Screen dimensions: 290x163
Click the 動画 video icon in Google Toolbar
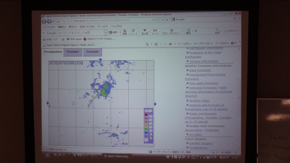point(125,32)
